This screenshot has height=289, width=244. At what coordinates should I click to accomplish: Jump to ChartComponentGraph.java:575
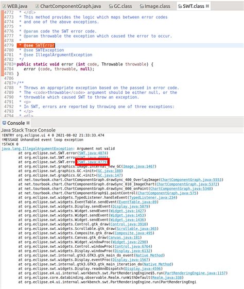167,193
